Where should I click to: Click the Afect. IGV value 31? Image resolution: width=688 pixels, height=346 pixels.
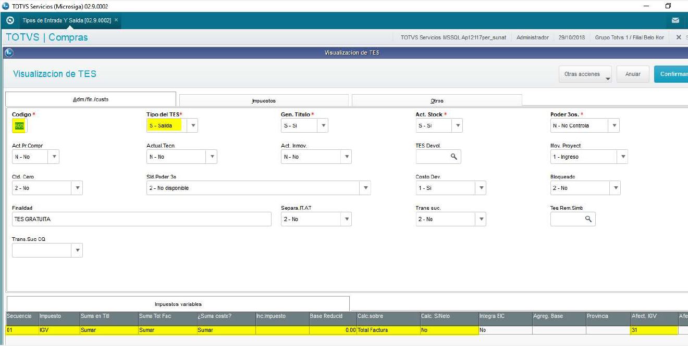(x=654, y=330)
